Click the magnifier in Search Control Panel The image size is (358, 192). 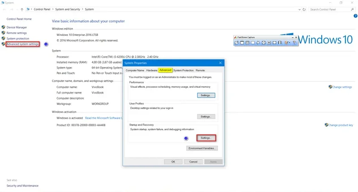click(x=352, y=9)
